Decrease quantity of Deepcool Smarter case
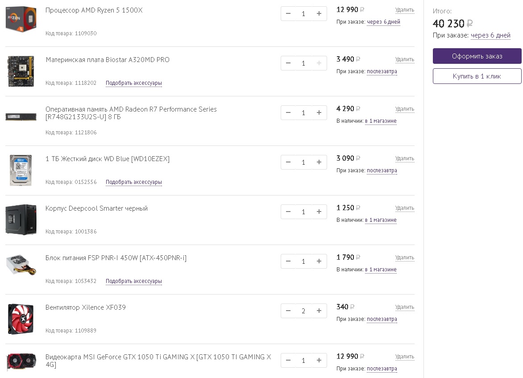 pos(288,212)
